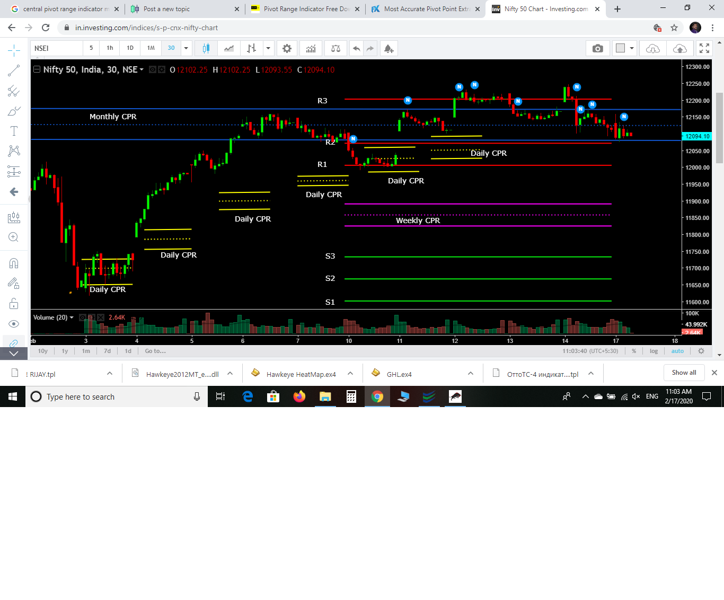Select the trend line drawing tool
This screenshot has height=600, width=724.
(14, 70)
